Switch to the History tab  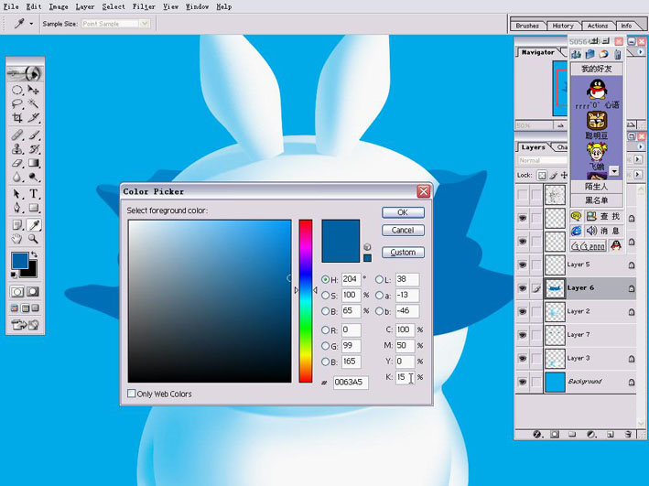[x=563, y=26]
